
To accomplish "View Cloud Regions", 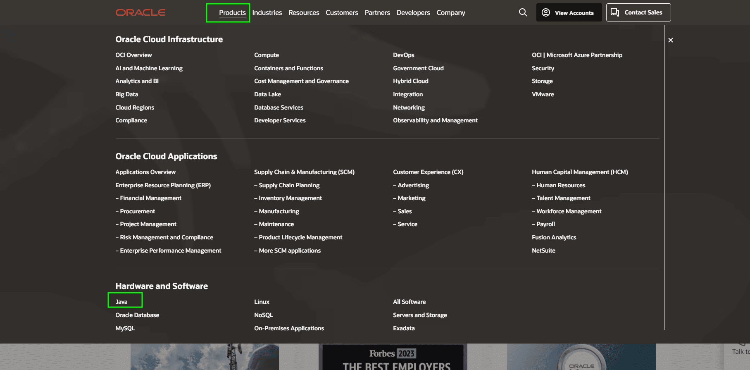I will pos(135,107).
